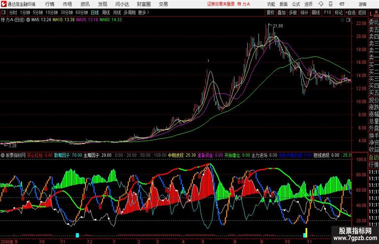Open the 功能 menu

[x=271, y=4]
